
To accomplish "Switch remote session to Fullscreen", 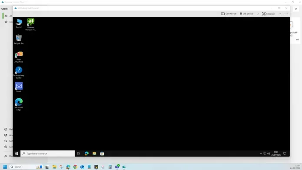I will (x=268, y=14).
